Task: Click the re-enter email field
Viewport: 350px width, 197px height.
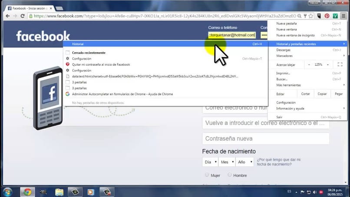Action: 266,123
